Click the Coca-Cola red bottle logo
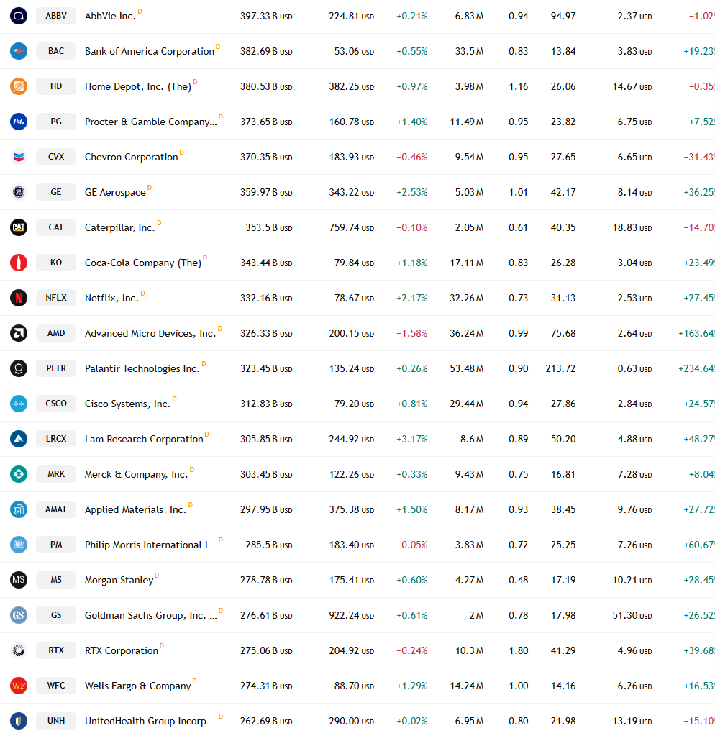This screenshot has height=736, width=715. (19, 263)
